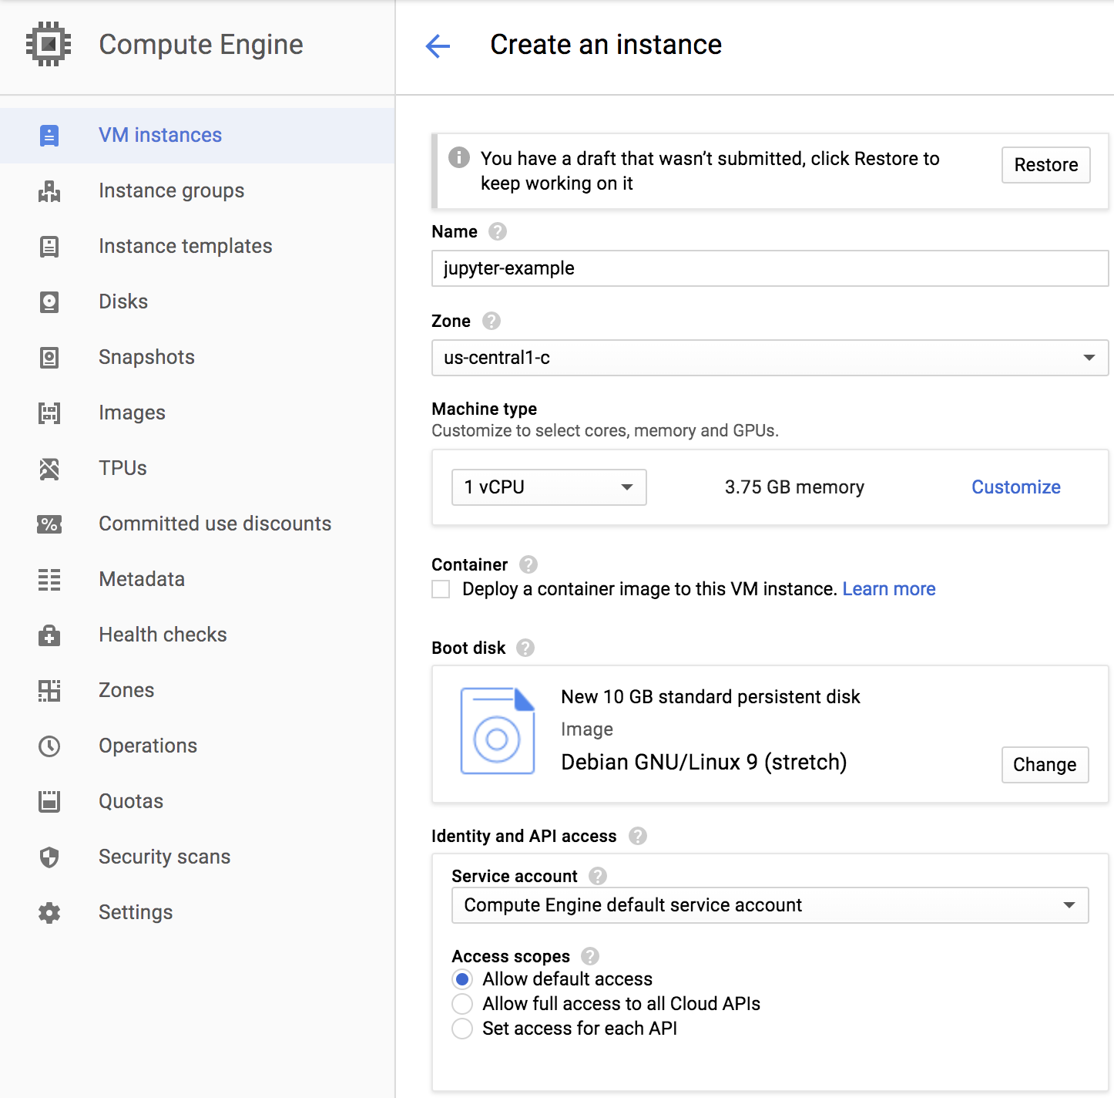This screenshot has width=1114, height=1098.
Task: Click the help icon next to Boot disk
Action: pos(525,648)
